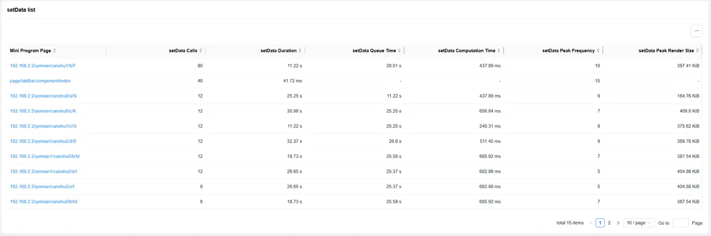Image resolution: width=711 pixels, height=236 pixels.
Task: Click the Go to page input field
Action: pyautogui.click(x=680, y=223)
